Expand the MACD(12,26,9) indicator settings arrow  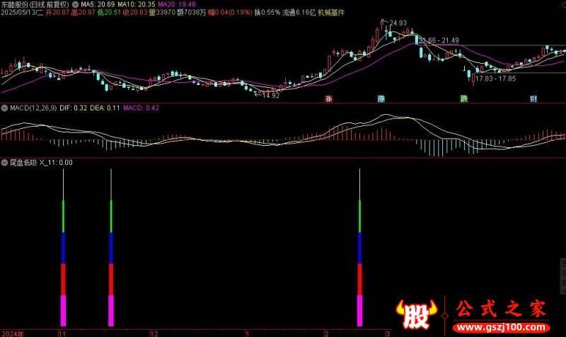pos(4,108)
